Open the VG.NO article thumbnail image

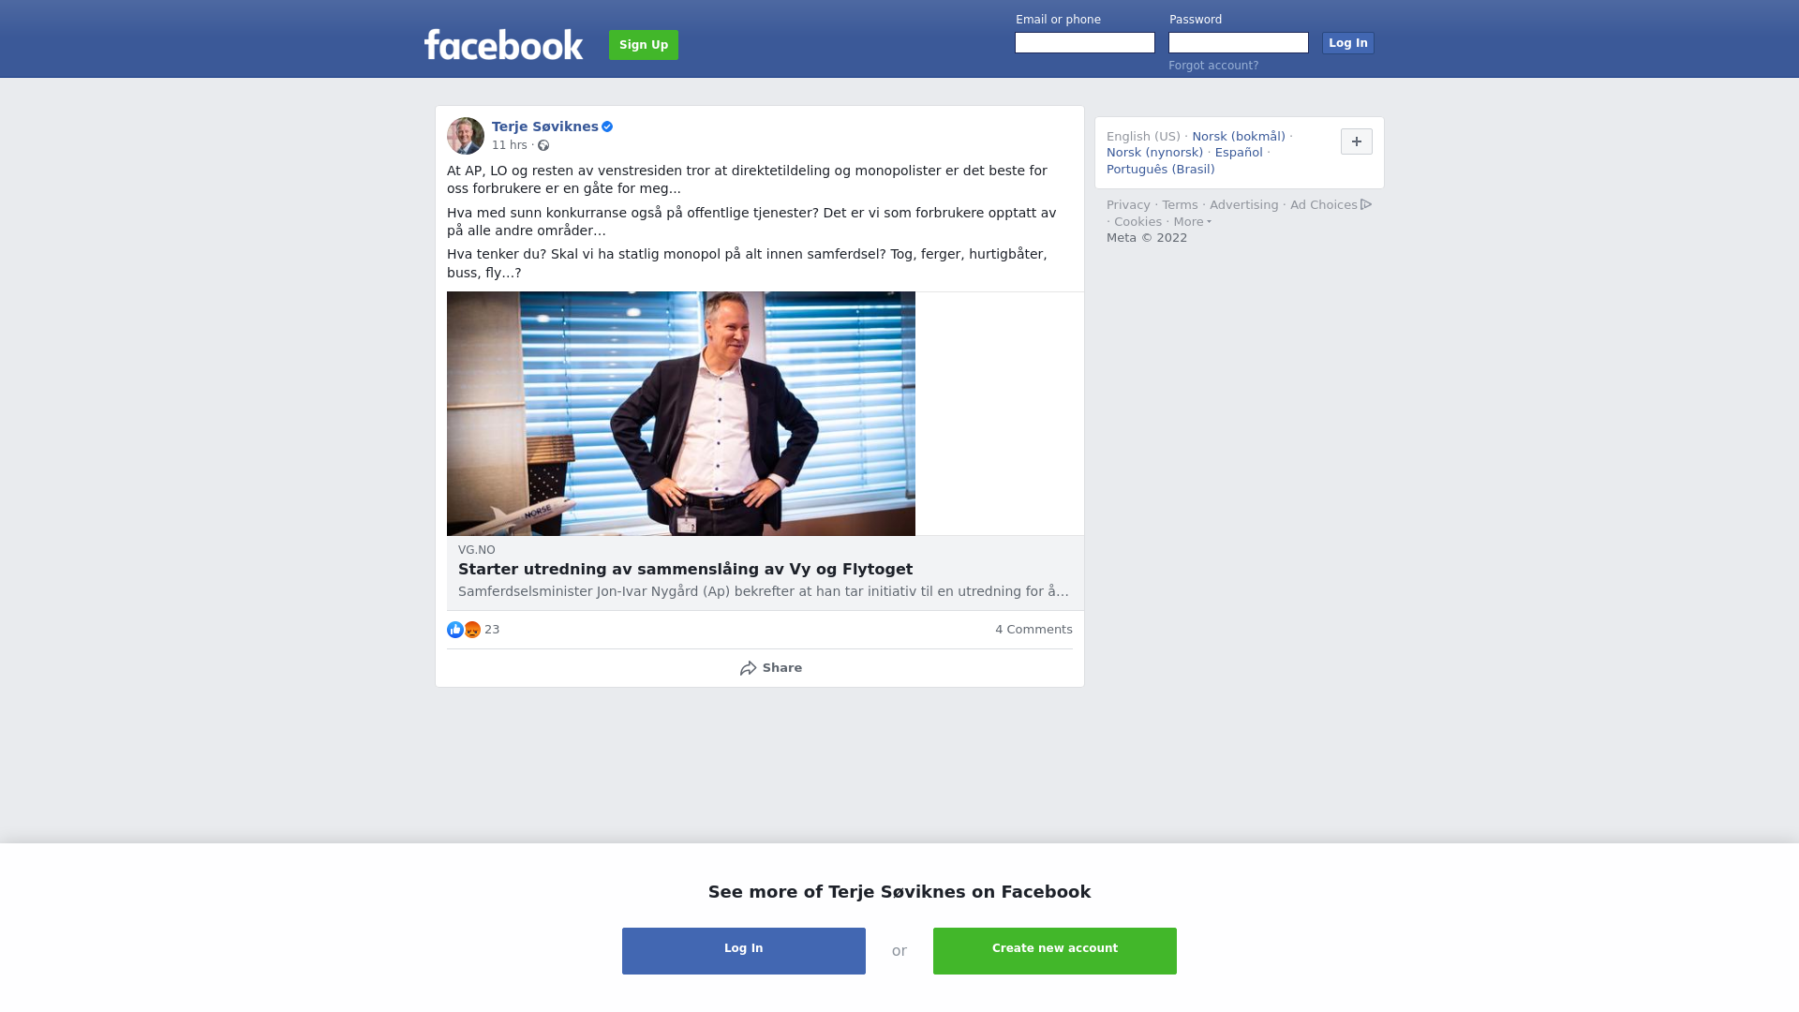pyautogui.click(x=681, y=413)
